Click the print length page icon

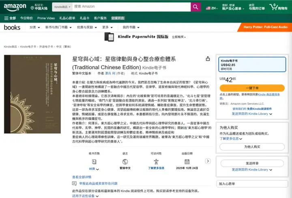tap(94, 162)
